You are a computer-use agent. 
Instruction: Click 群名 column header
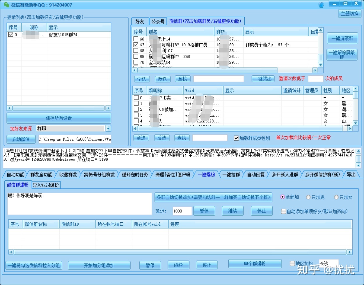180,32
